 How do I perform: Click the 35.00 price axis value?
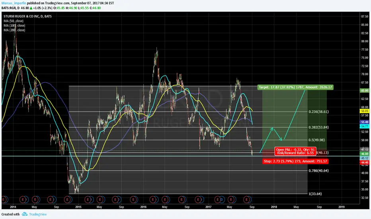365,190
